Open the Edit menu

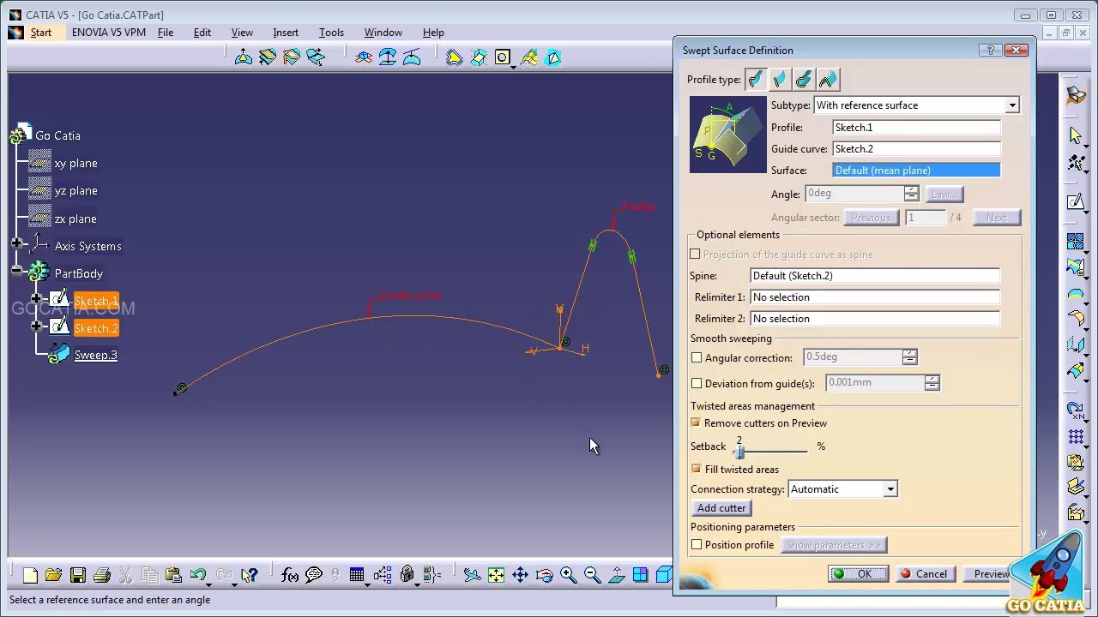click(x=202, y=33)
